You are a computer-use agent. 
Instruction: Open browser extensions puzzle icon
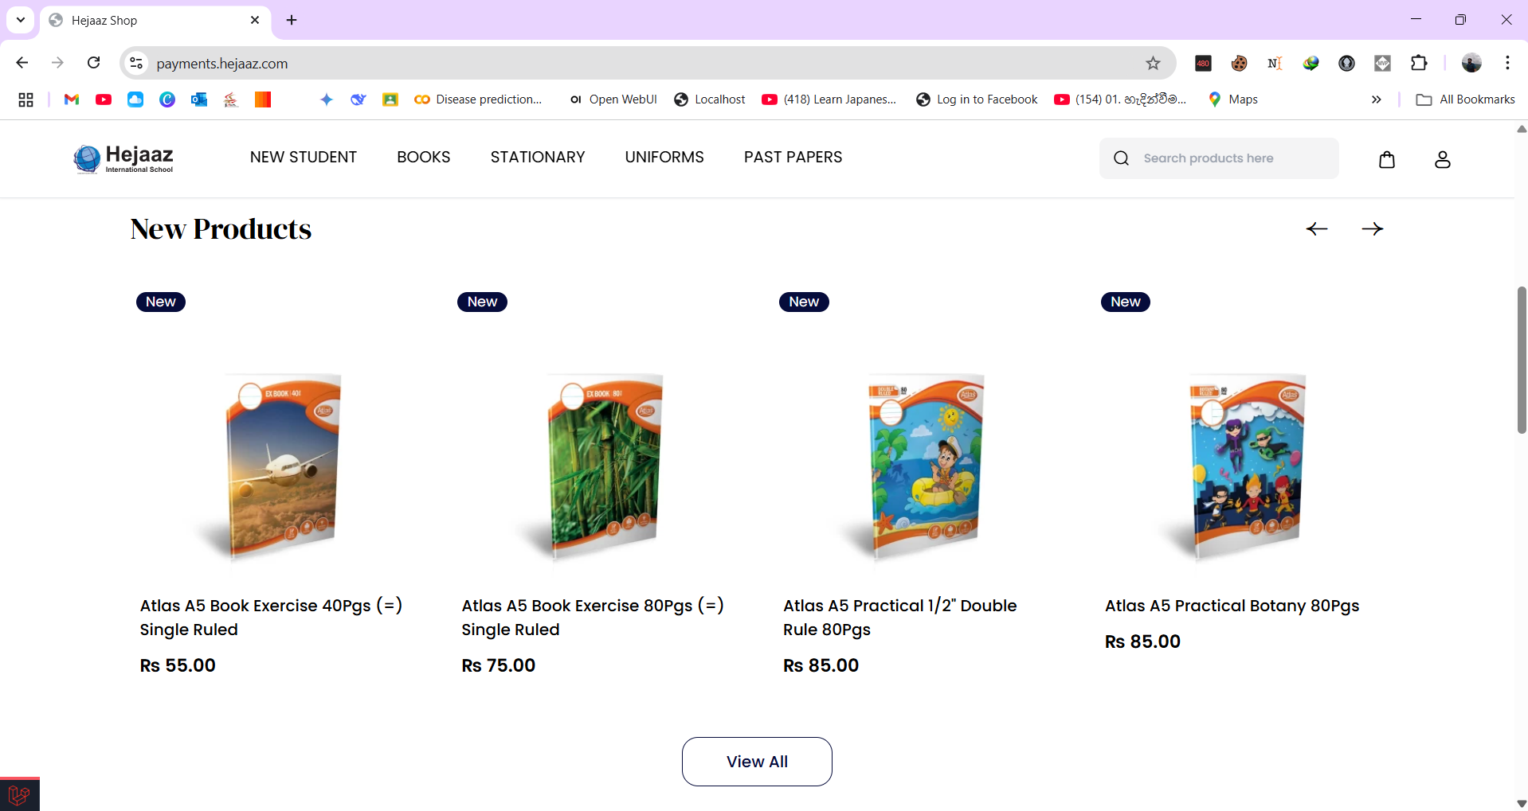(x=1419, y=64)
